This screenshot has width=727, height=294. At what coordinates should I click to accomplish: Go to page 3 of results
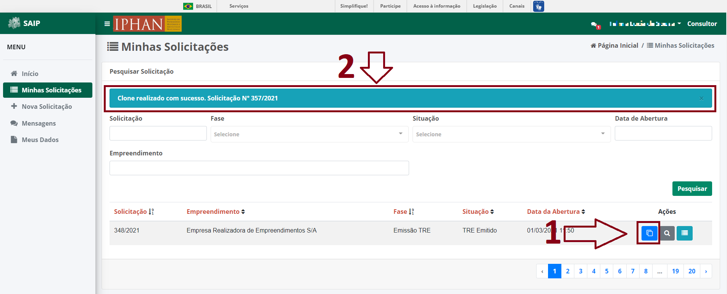[x=580, y=271]
